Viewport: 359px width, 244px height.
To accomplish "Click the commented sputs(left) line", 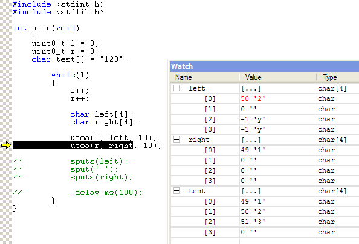I will pyautogui.click(x=99, y=161).
